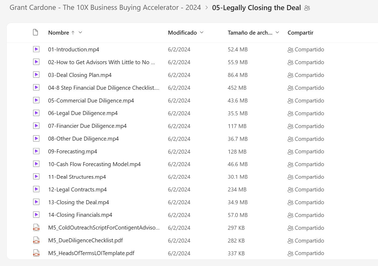
Task: Open 05-Commercial Due Diligence.mp4
Action: point(91,101)
